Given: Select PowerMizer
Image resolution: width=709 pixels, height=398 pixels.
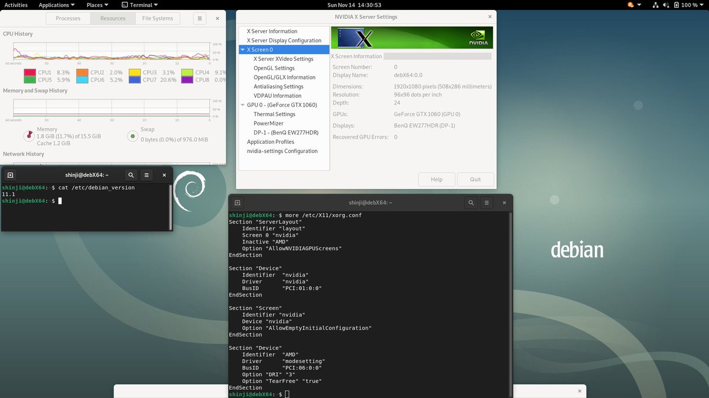Looking at the screenshot, I should click(x=268, y=123).
